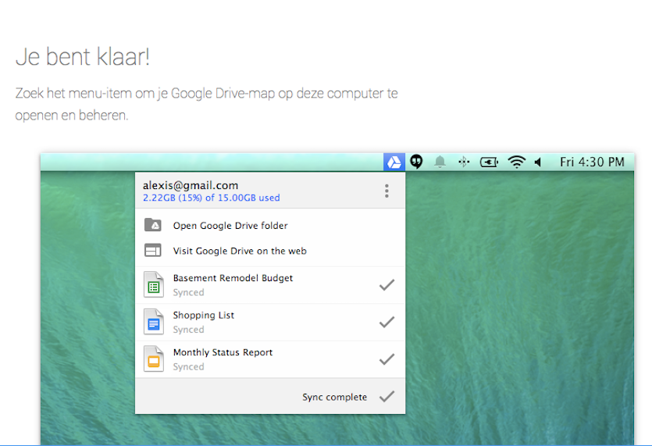
Task: Open the three-dot options menu
Action: point(387,191)
